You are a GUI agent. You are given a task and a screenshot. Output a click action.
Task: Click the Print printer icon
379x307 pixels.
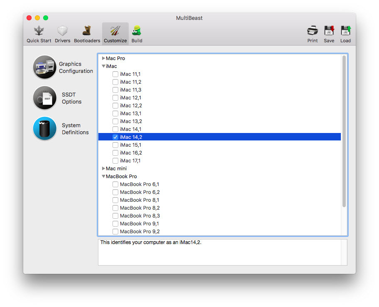(x=312, y=31)
